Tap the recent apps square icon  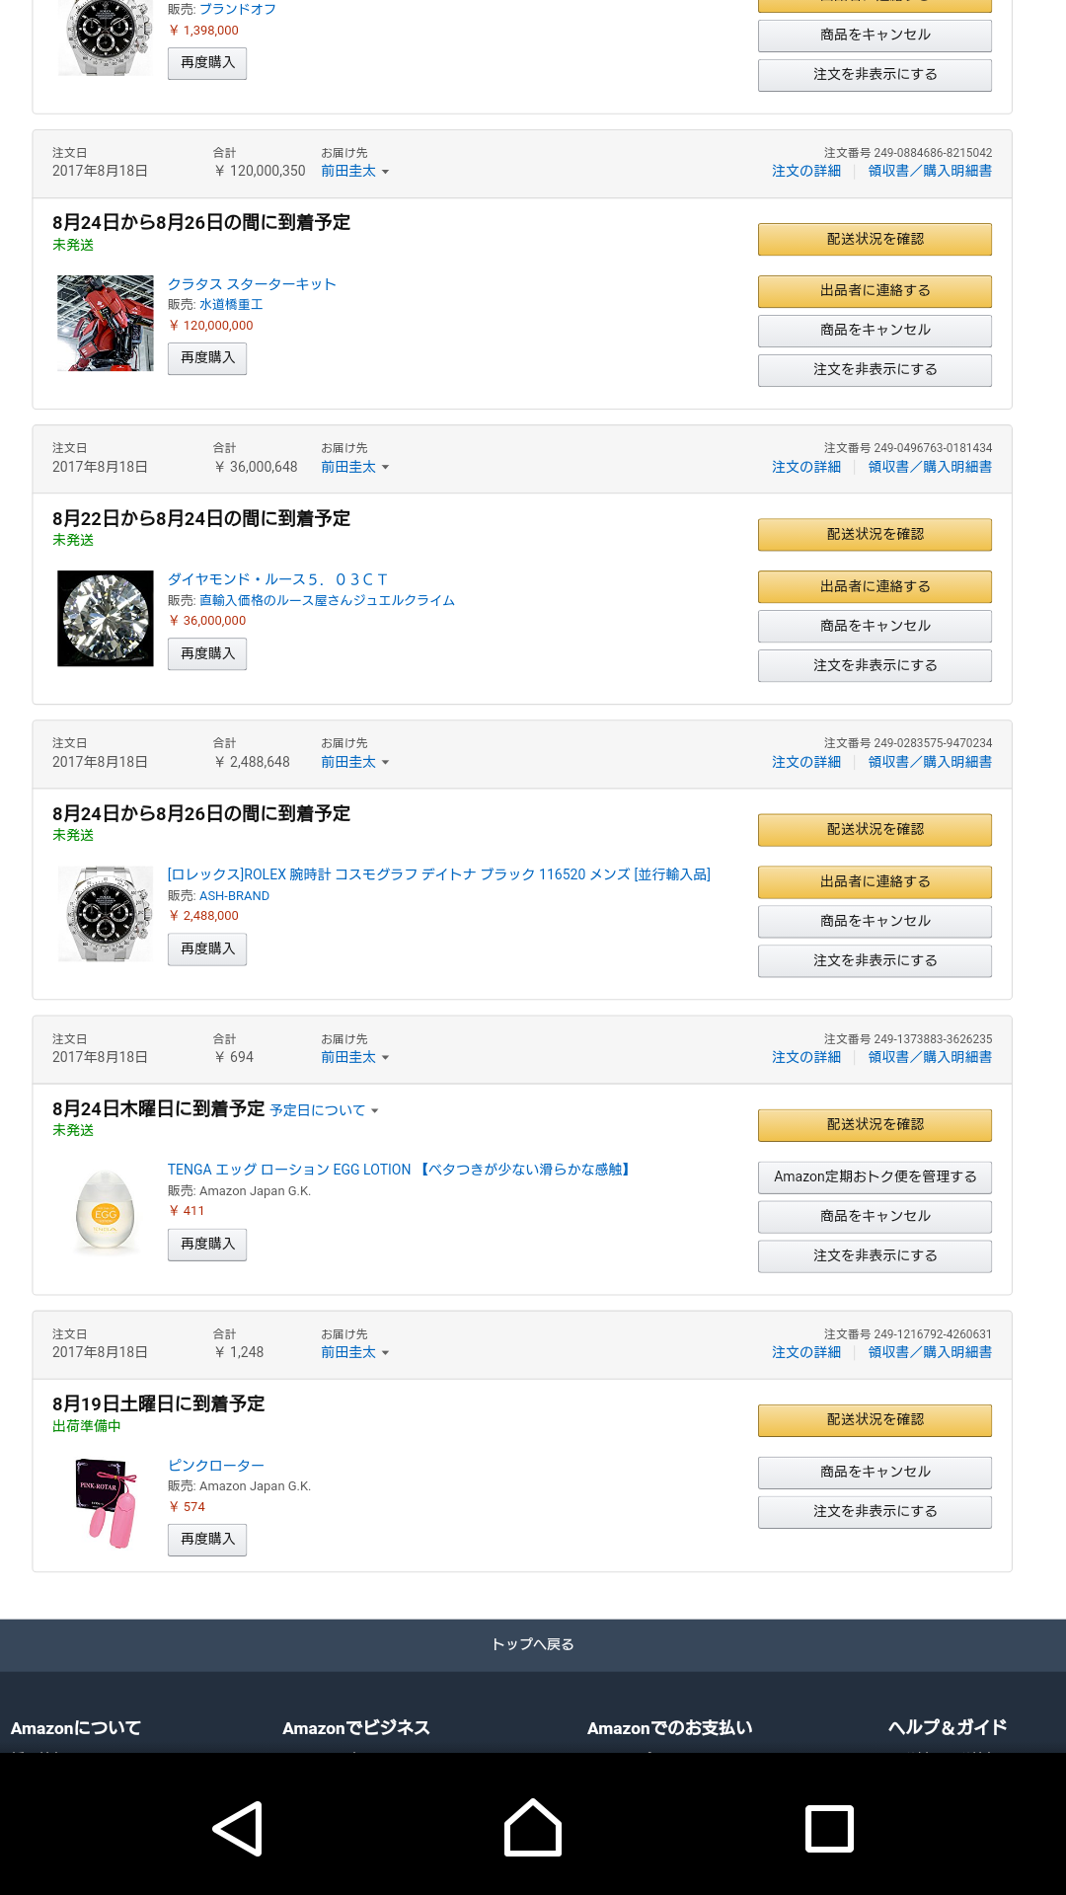coord(829,1829)
